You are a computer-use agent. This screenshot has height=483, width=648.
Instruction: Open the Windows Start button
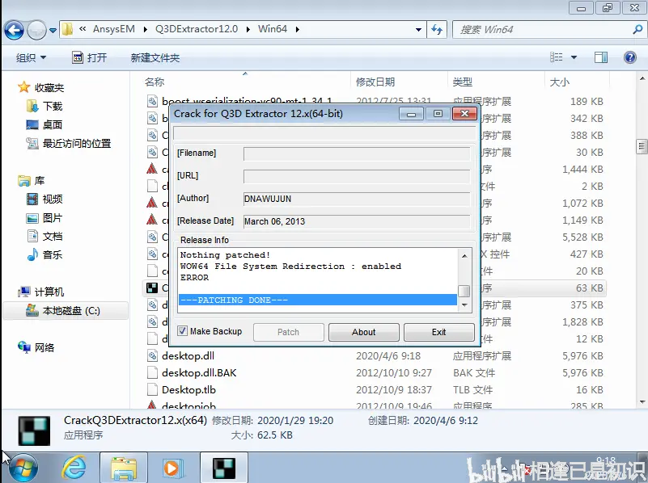point(23,468)
